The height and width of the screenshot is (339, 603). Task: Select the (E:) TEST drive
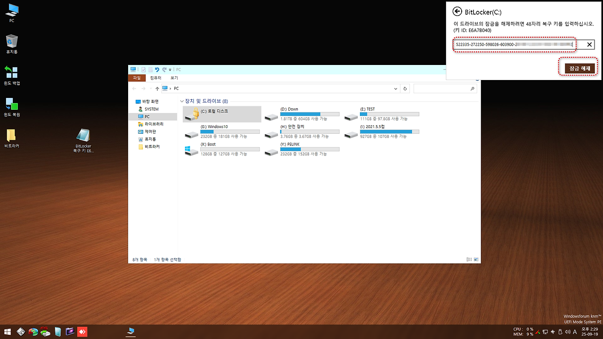tap(382, 114)
